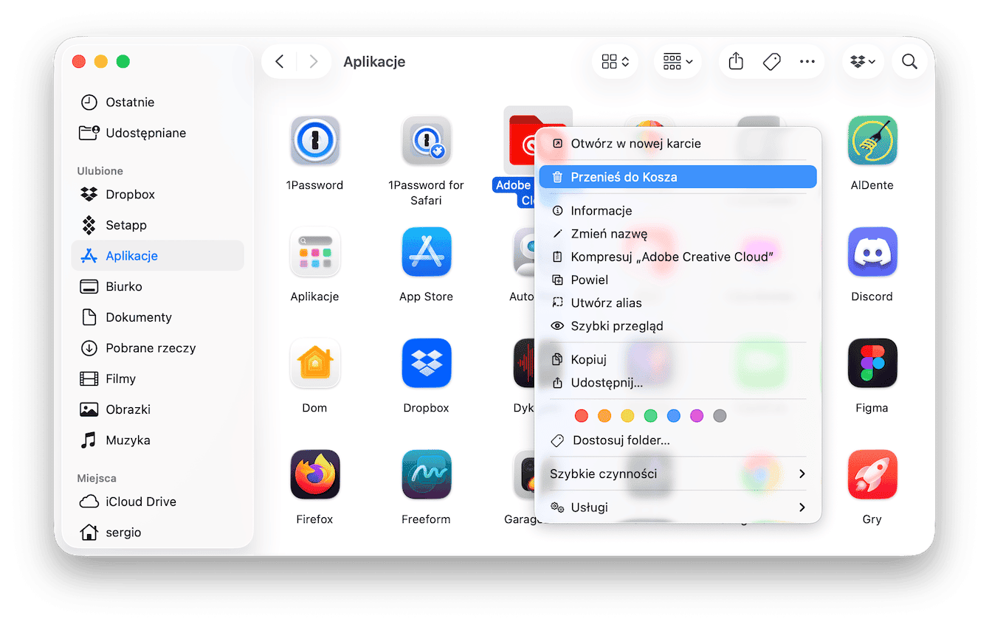The width and height of the screenshot is (989, 627).
Task: Choose Utwórz alias in context menu
Action: (x=678, y=302)
